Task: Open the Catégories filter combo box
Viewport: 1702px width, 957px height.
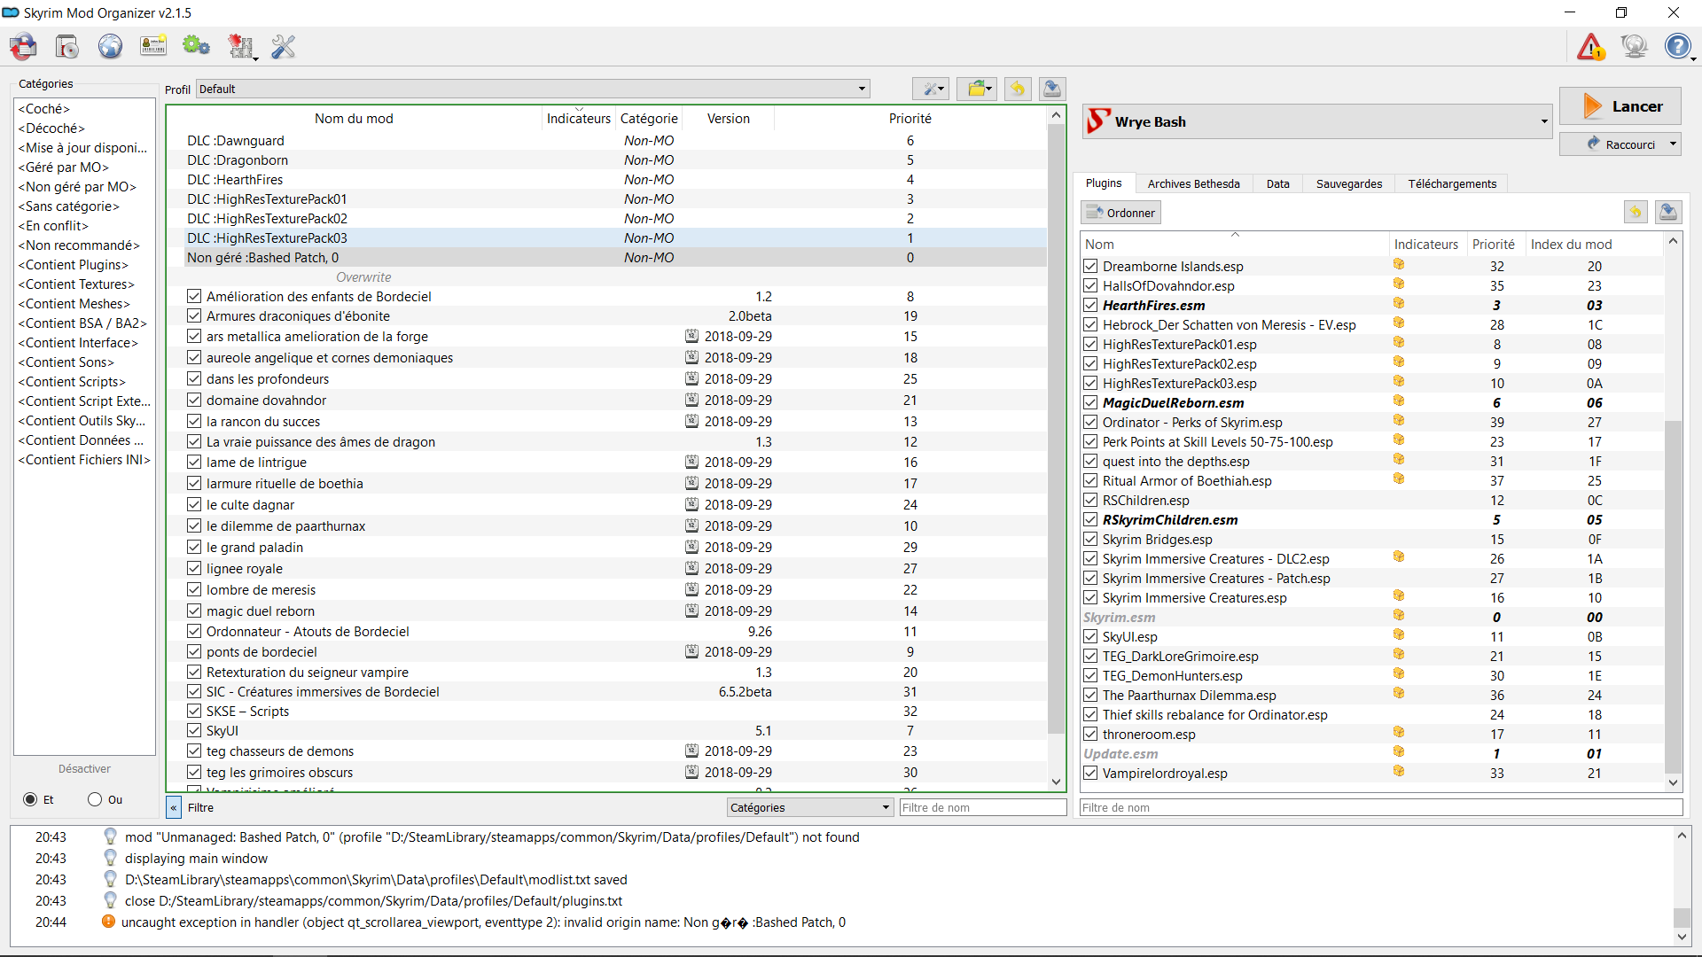Action: click(x=808, y=807)
